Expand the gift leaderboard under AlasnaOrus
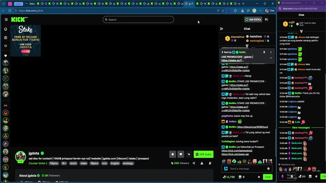This screenshot has width=326, height=183. tap(247, 46)
